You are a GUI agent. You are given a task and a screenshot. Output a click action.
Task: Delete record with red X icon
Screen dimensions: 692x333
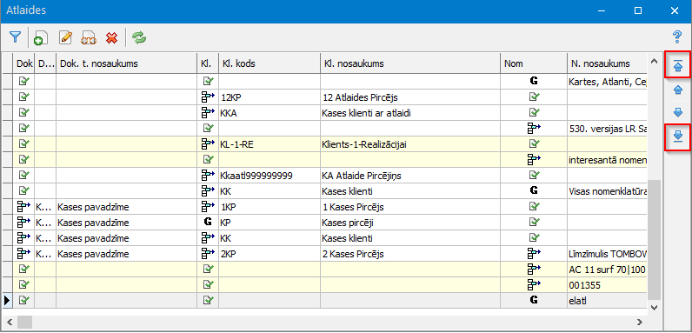pos(111,38)
